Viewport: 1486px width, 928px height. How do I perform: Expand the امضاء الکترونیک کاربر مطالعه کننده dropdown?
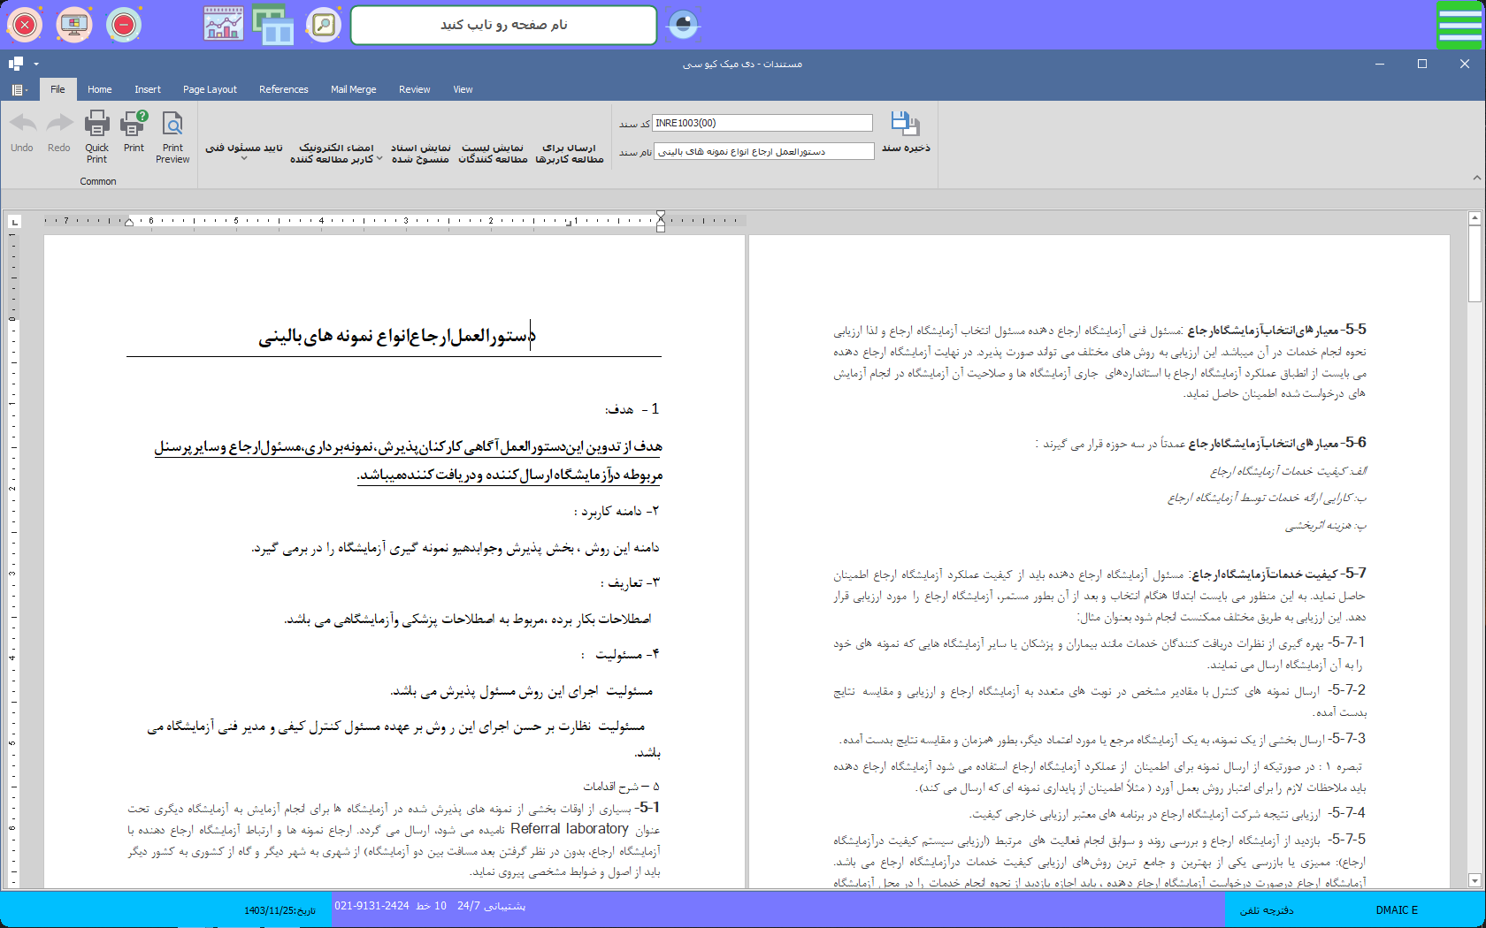point(379,159)
